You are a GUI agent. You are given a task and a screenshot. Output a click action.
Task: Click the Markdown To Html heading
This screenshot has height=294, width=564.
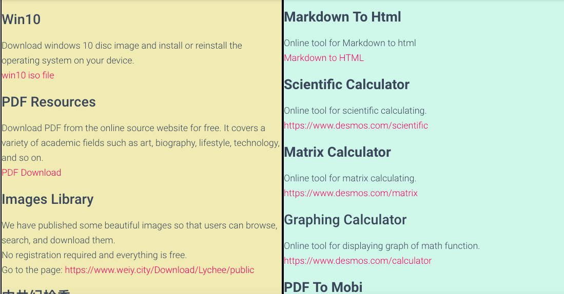pyautogui.click(x=342, y=17)
